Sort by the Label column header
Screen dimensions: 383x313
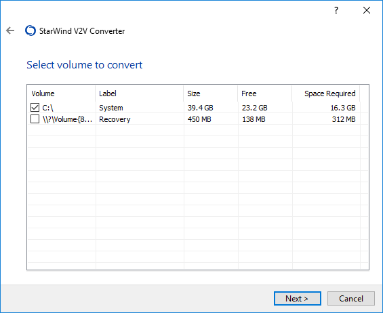click(x=140, y=93)
